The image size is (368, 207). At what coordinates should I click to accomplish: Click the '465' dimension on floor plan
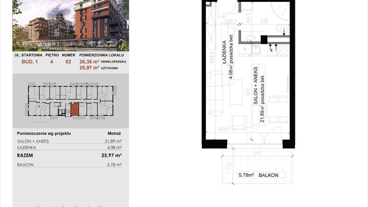[x=248, y=92]
